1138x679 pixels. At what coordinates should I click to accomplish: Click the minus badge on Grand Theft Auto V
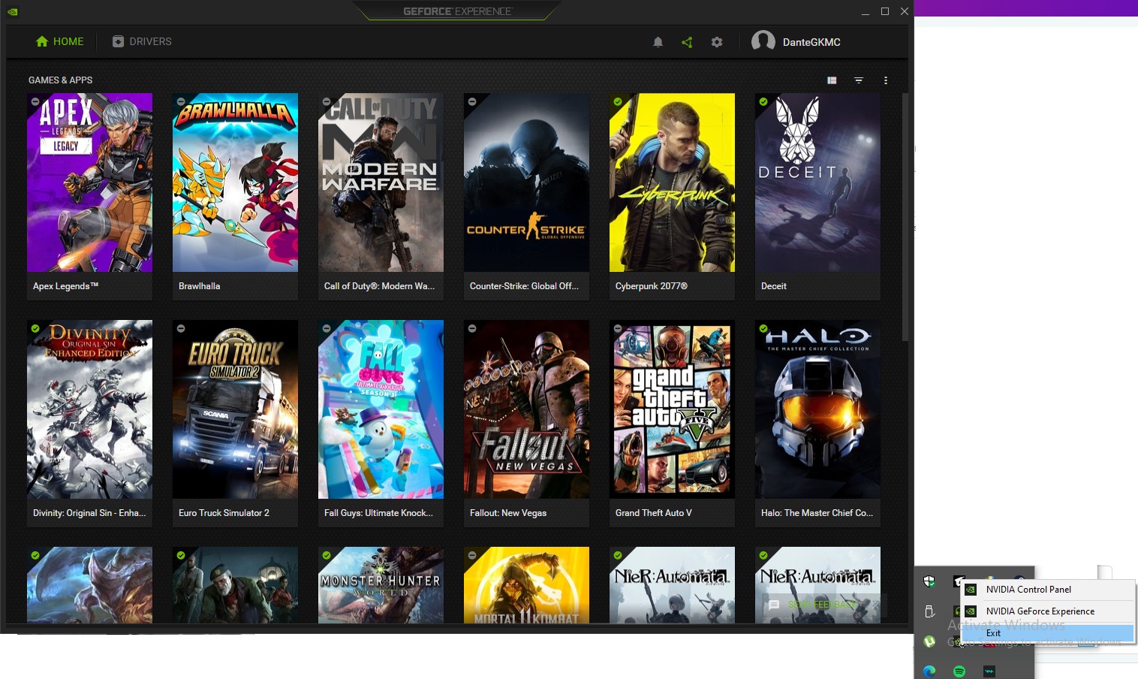[x=618, y=328]
